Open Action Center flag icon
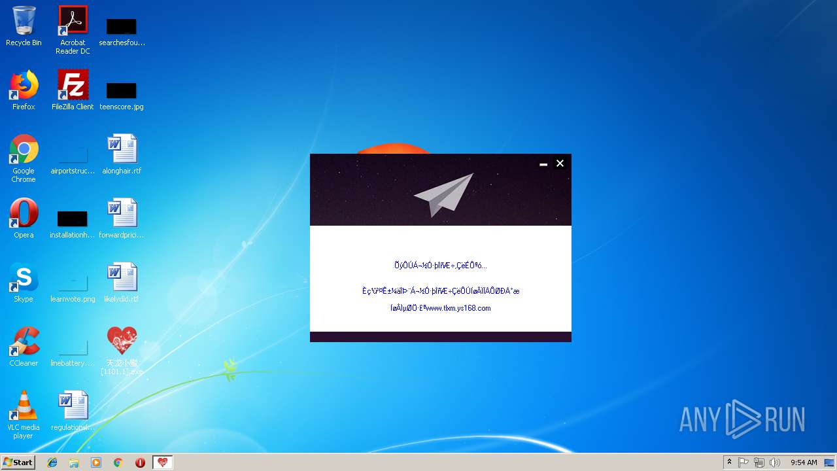The height and width of the screenshot is (471, 837). coord(743,462)
